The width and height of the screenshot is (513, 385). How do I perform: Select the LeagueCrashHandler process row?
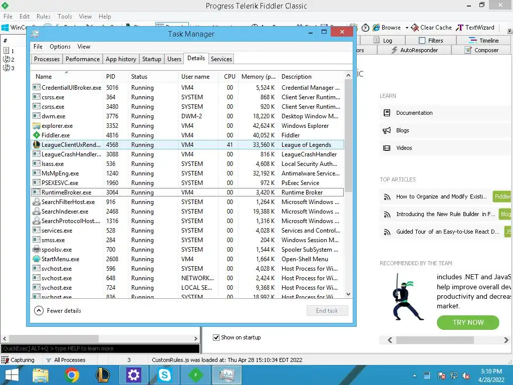187,154
